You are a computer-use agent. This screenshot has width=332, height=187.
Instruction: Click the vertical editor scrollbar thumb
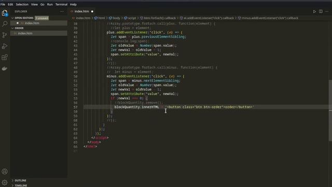point(330,110)
